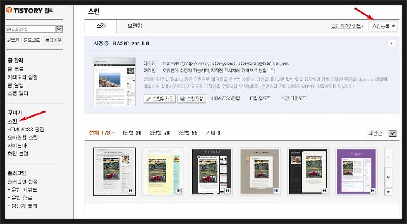The height and width of the screenshot is (224, 407).
Task: Open 모바일웹 스킨 in the sidebar
Action: pyautogui.click(x=23, y=137)
